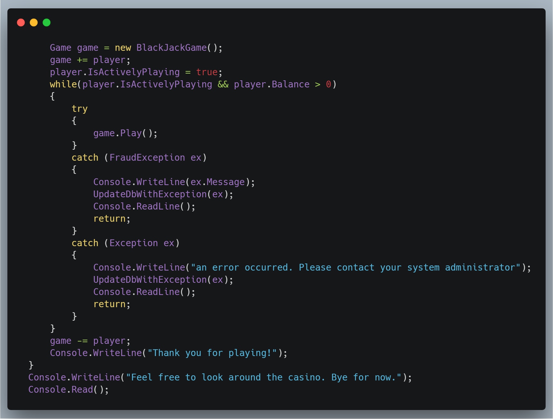
Task: Click the true boolean literal
Action: (206, 72)
